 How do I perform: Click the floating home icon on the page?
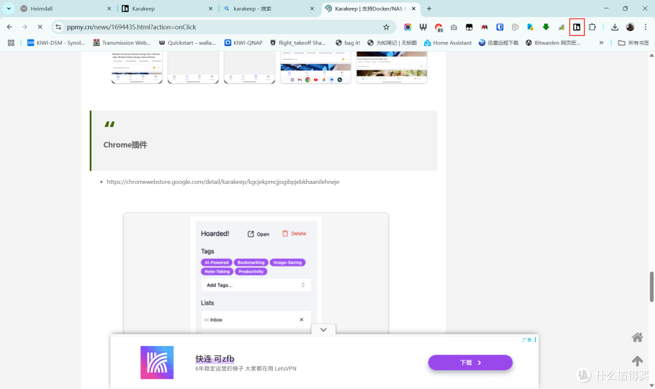637,337
